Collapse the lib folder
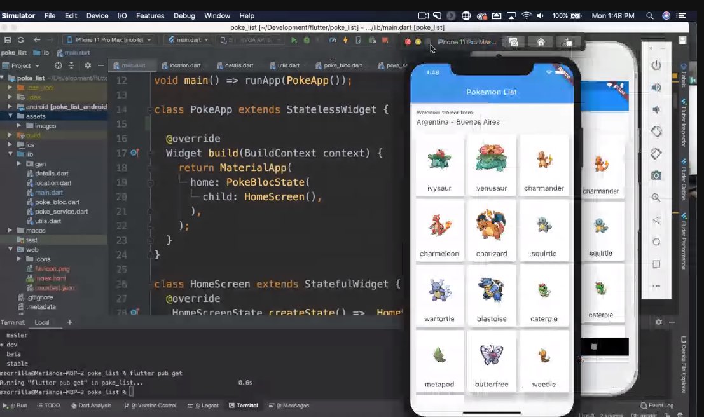Viewport: 704px width, 417px height. pos(10,154)
